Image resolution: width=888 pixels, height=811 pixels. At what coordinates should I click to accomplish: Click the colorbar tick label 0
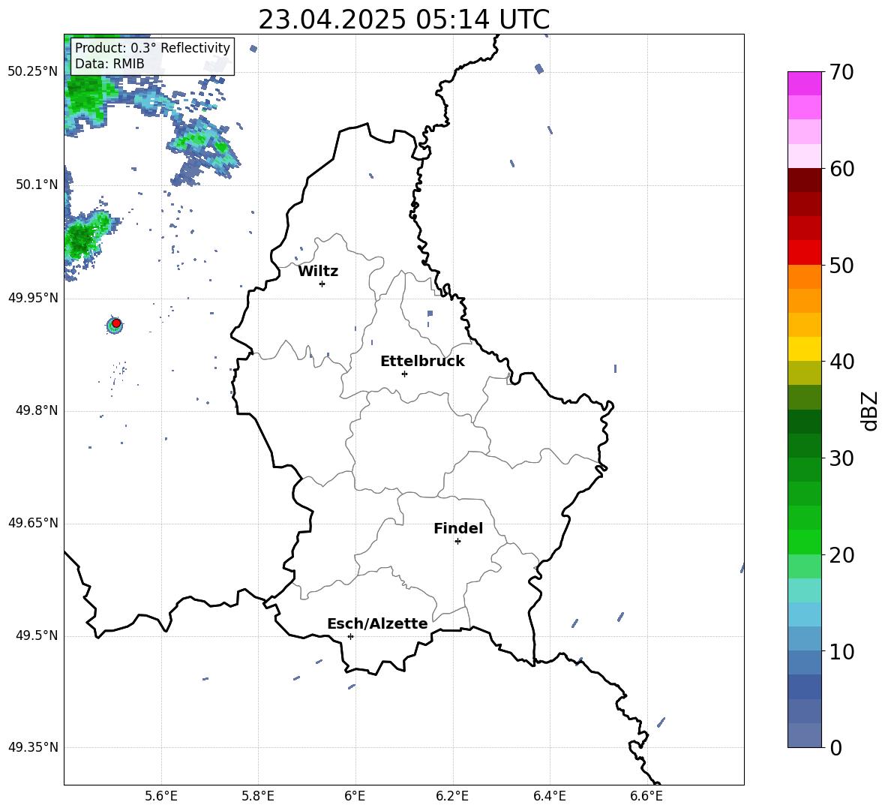click(x=835, y=747)
